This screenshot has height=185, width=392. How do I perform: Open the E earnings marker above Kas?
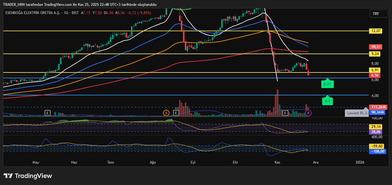pos(285,113)
